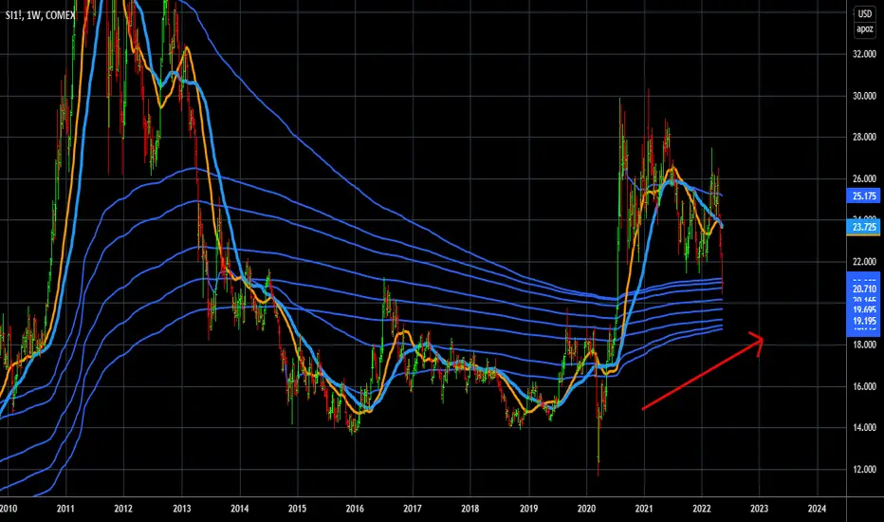Viewport: 884px width, 522px height.
Task: Click the 14.000 price axis label
Action: pyautogui.click(x=865, y=428)
